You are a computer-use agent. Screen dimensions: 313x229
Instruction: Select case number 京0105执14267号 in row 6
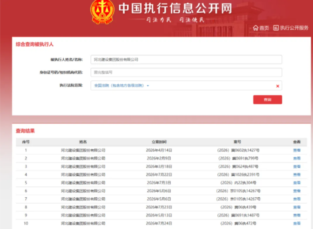pos(238,191)
